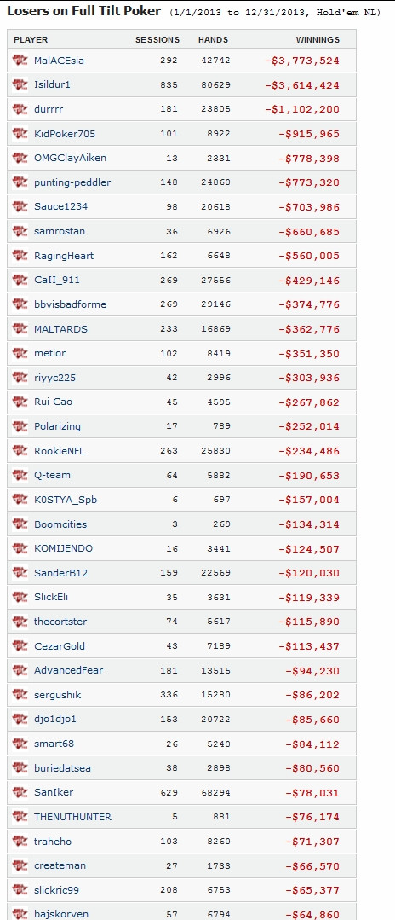Sort table by the PLAYER column header
This screenshot has width=395, height=920.
pos(31,40)
